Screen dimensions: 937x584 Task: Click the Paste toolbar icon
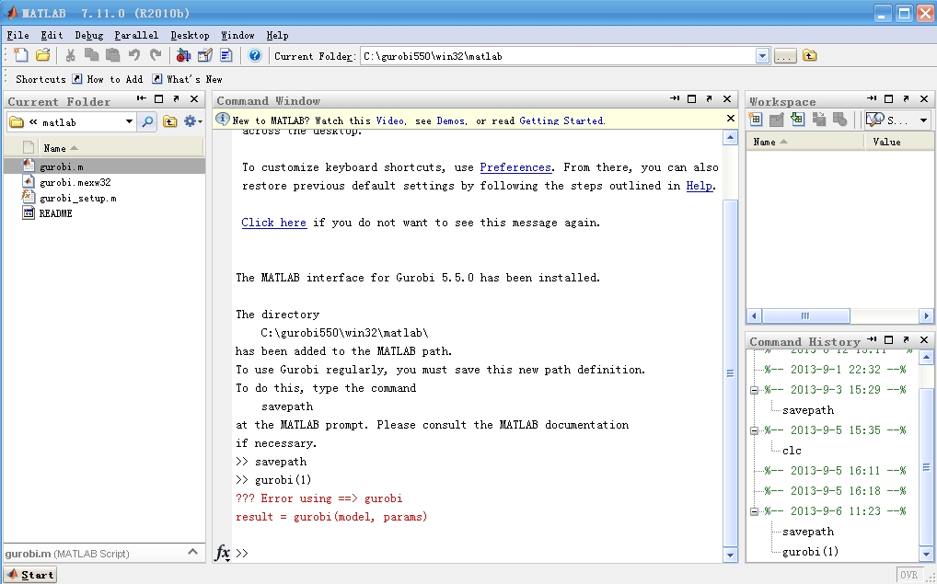pos(112,55)
